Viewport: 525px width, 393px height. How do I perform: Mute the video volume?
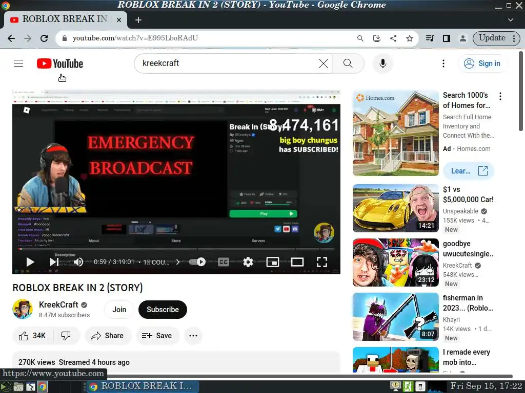[78, 262]
